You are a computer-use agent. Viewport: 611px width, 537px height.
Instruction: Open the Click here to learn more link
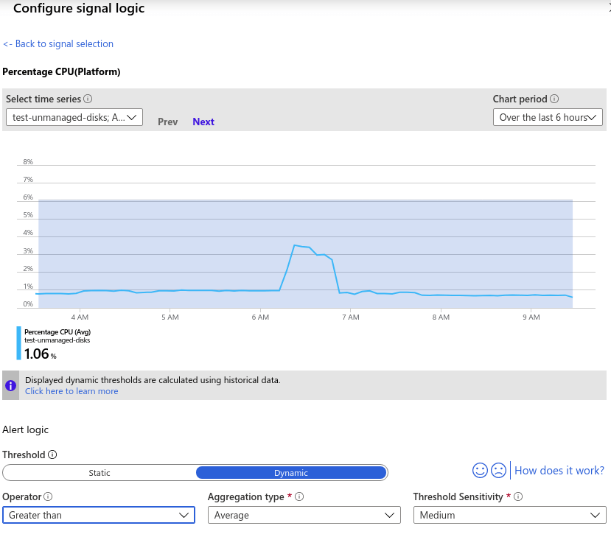71,390
